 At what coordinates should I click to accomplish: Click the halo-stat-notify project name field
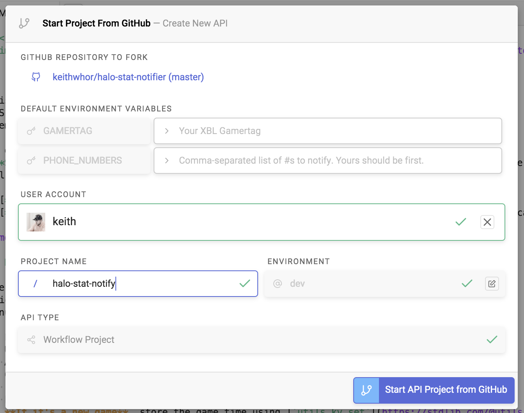[x=138, y=284]
